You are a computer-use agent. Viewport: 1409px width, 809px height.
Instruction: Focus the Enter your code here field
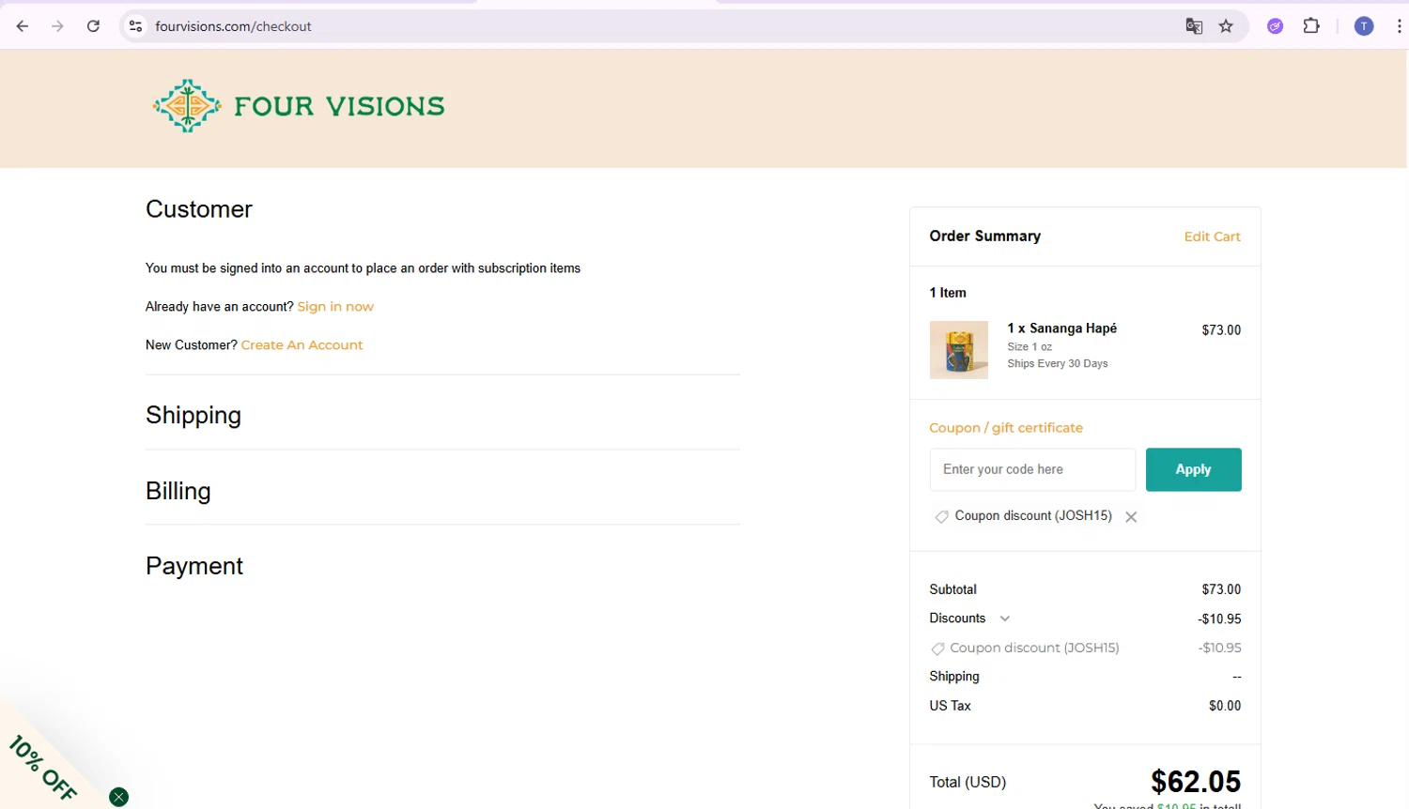[1032, 469]
